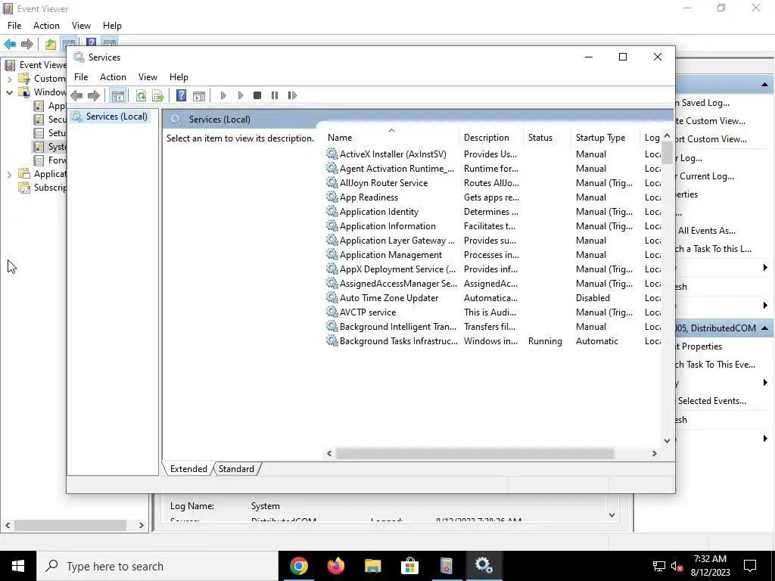Viewport: 775px width, 581px height.
Task: Click the Export List icon in Services
Action: (157, 95)
